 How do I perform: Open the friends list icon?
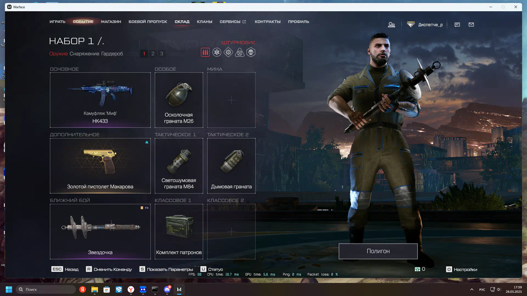pos(391,25)
